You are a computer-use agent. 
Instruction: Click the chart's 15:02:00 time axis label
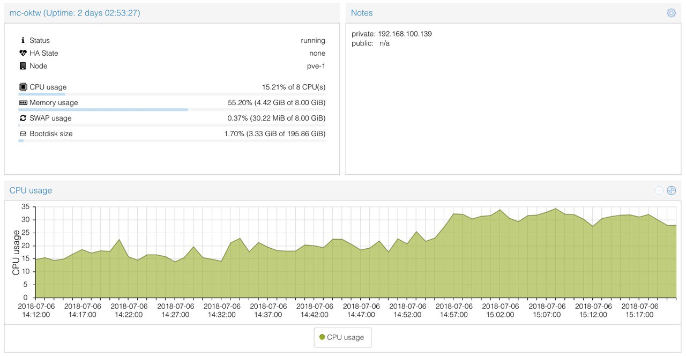[x=501, y=310]
